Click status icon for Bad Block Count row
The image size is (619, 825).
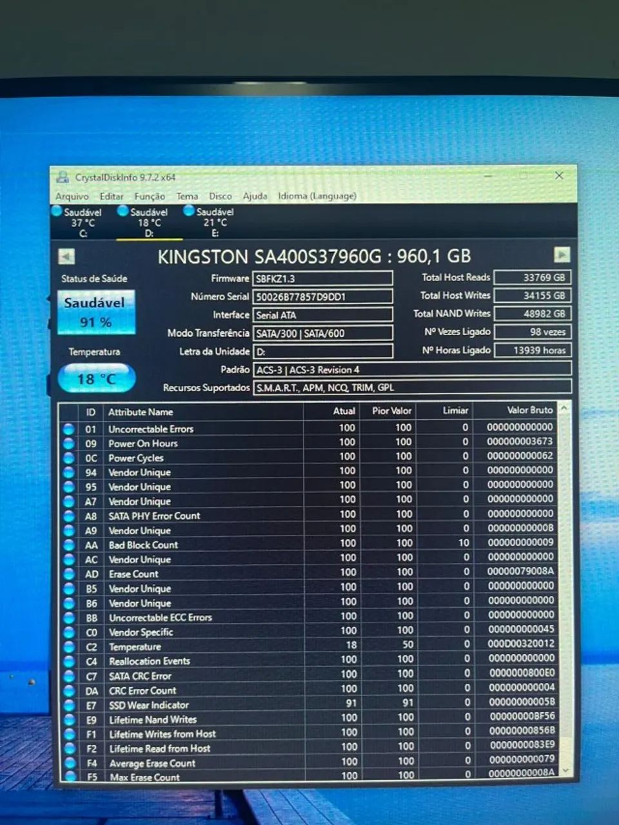pyautogui.click(x=69, y=545)
